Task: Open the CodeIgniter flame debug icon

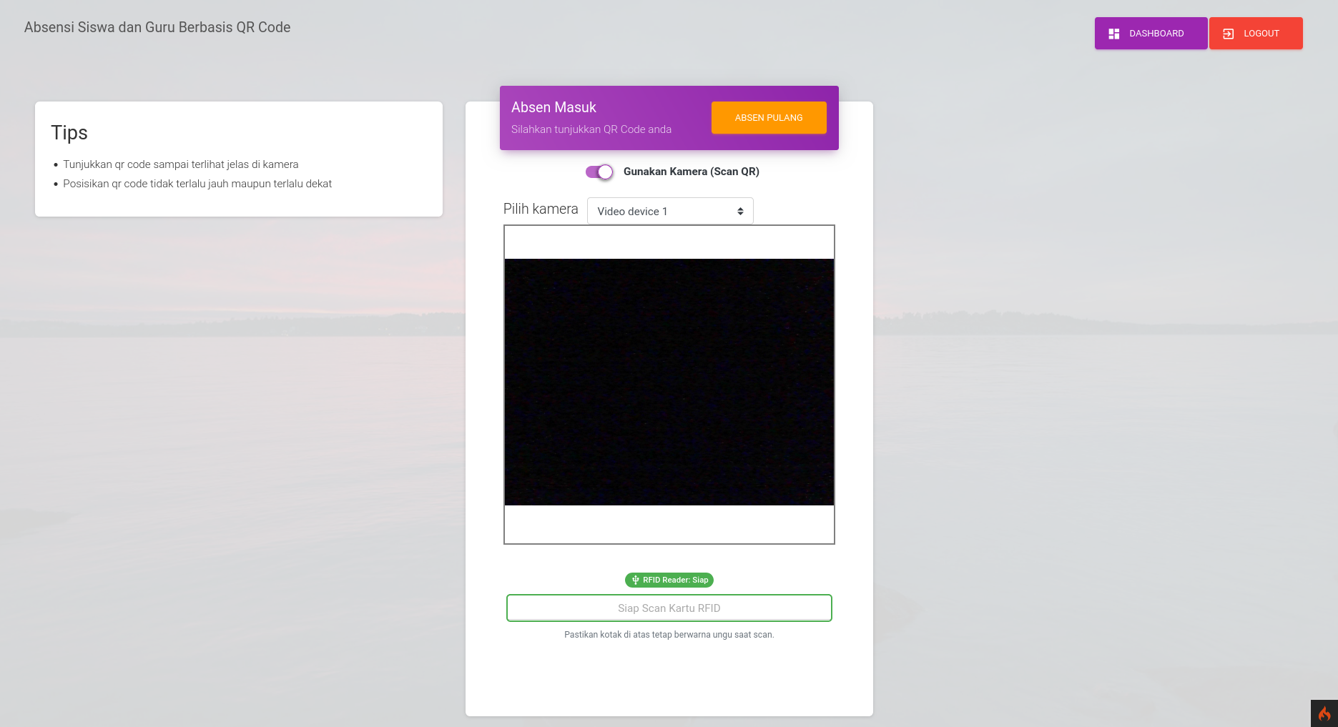Action: [1324, 713]
